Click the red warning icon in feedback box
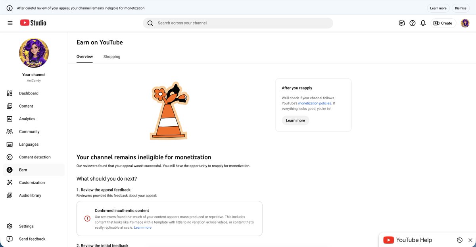476x247 pixels. click(87, 218)
